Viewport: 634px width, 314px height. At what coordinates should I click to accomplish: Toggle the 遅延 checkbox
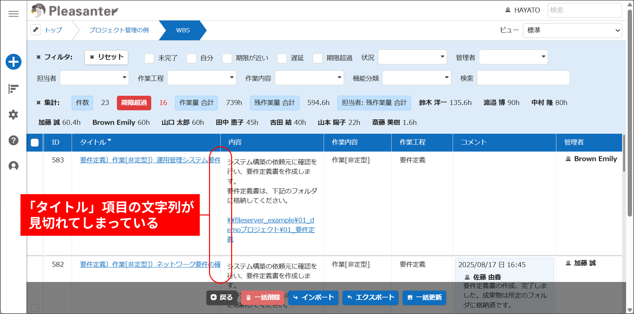[x=282, y=58]
